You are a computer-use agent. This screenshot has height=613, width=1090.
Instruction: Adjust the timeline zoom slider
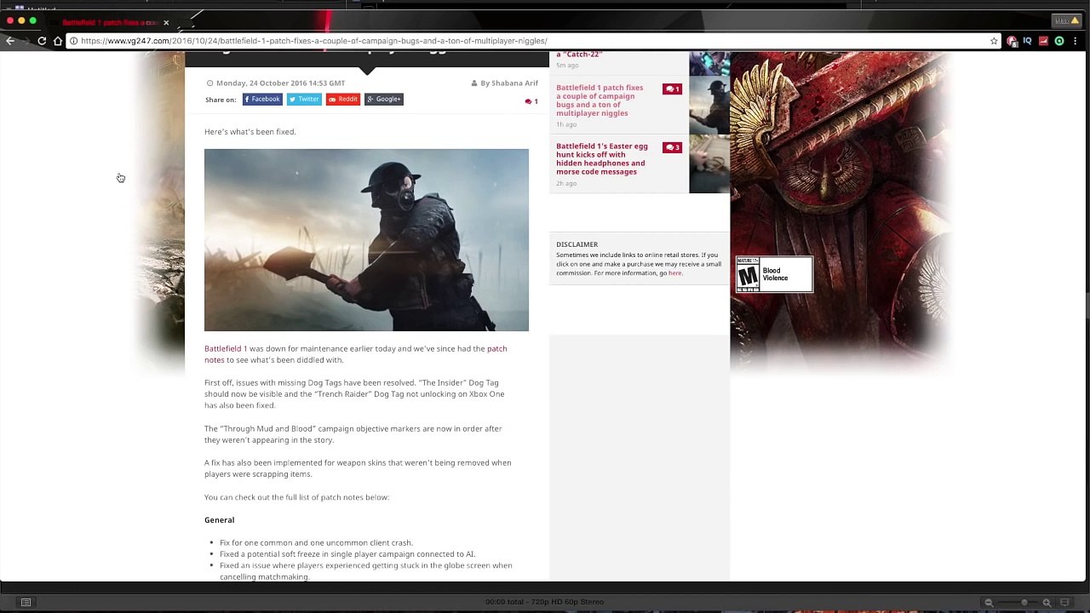click(x=1024, y=603)
